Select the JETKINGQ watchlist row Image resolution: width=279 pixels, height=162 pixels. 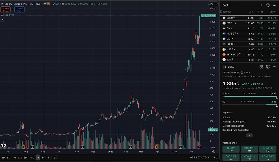click(x=249, y=55)
